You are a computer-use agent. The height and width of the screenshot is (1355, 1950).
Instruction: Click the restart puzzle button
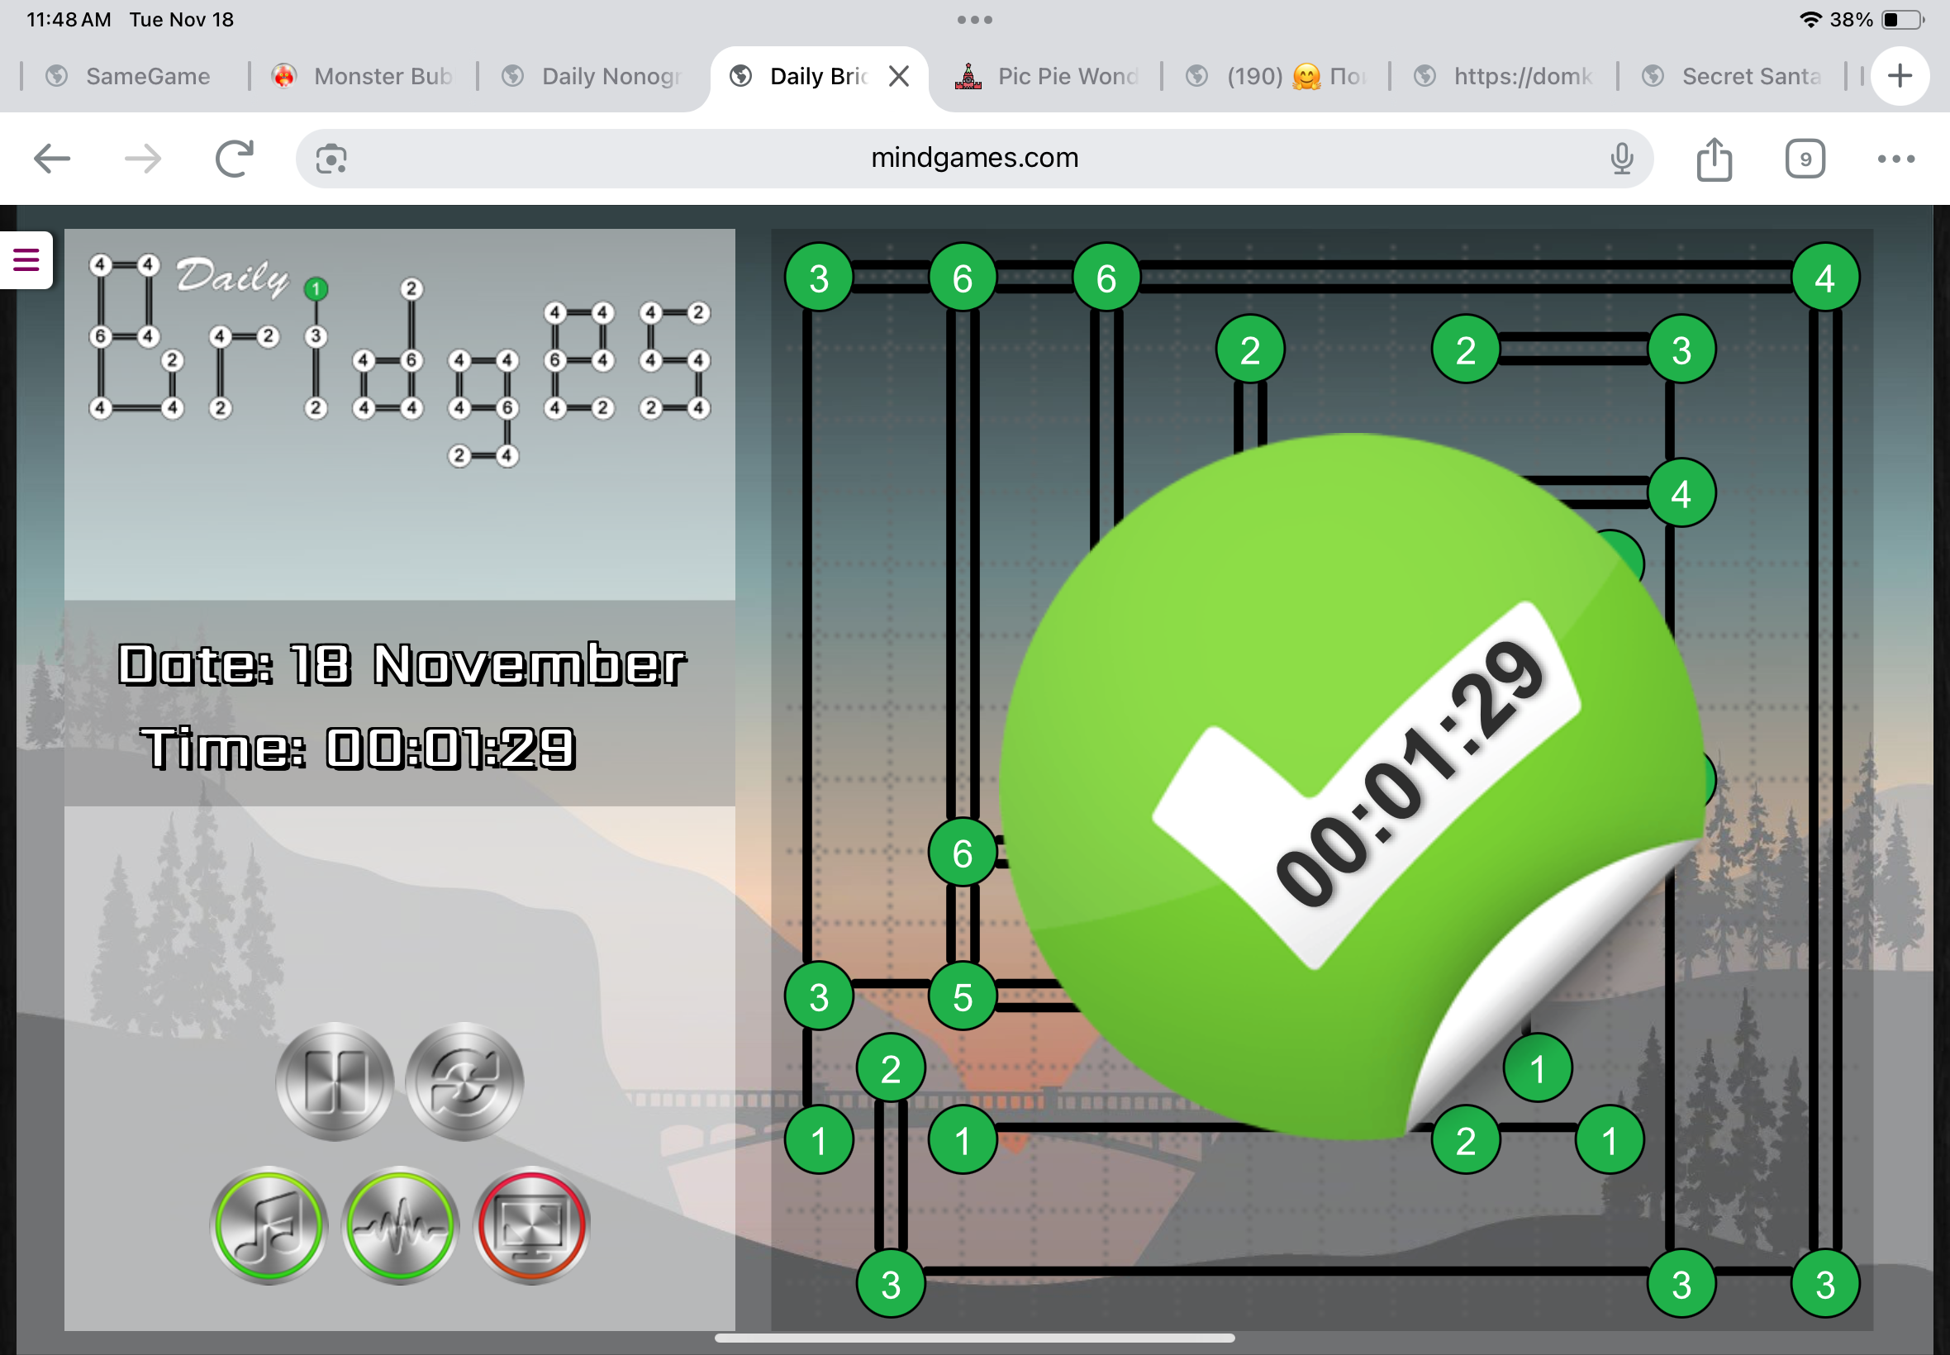pos(464,1081)
